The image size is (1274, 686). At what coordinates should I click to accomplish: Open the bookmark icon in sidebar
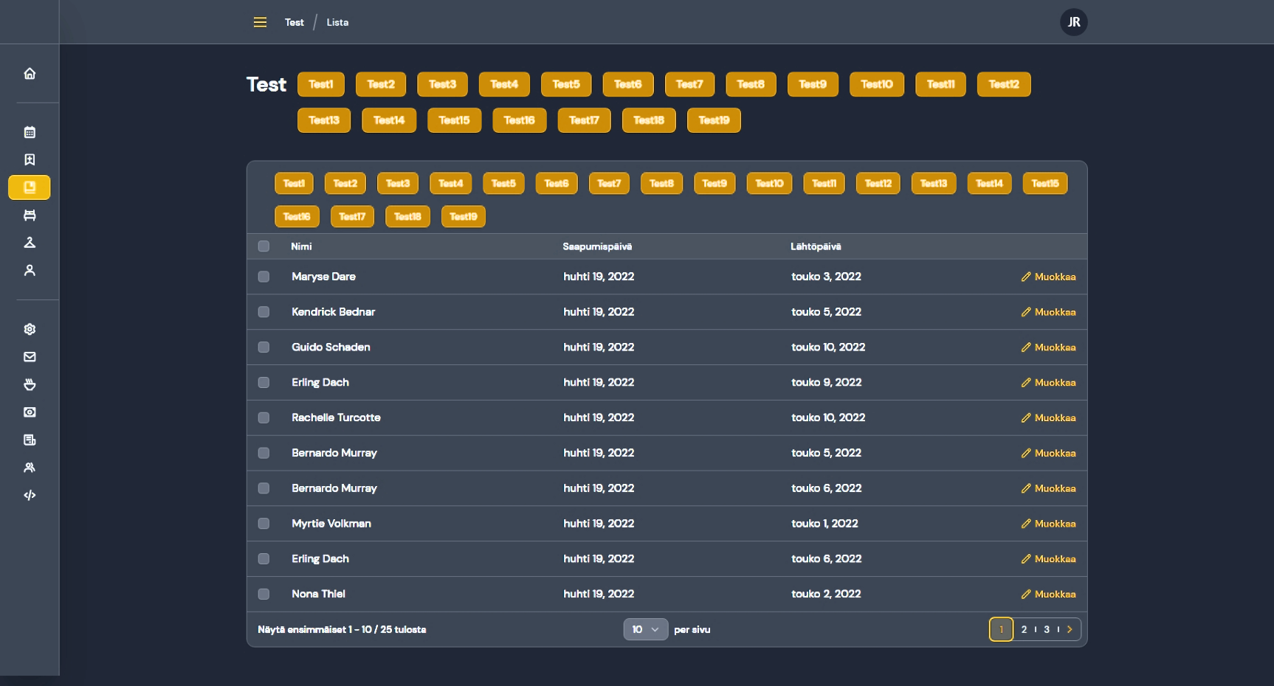(30, 159)
